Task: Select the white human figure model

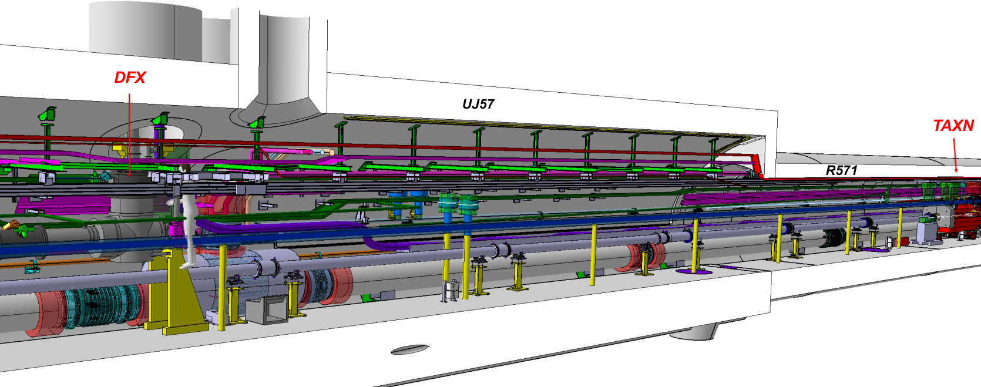Action: 187,217
